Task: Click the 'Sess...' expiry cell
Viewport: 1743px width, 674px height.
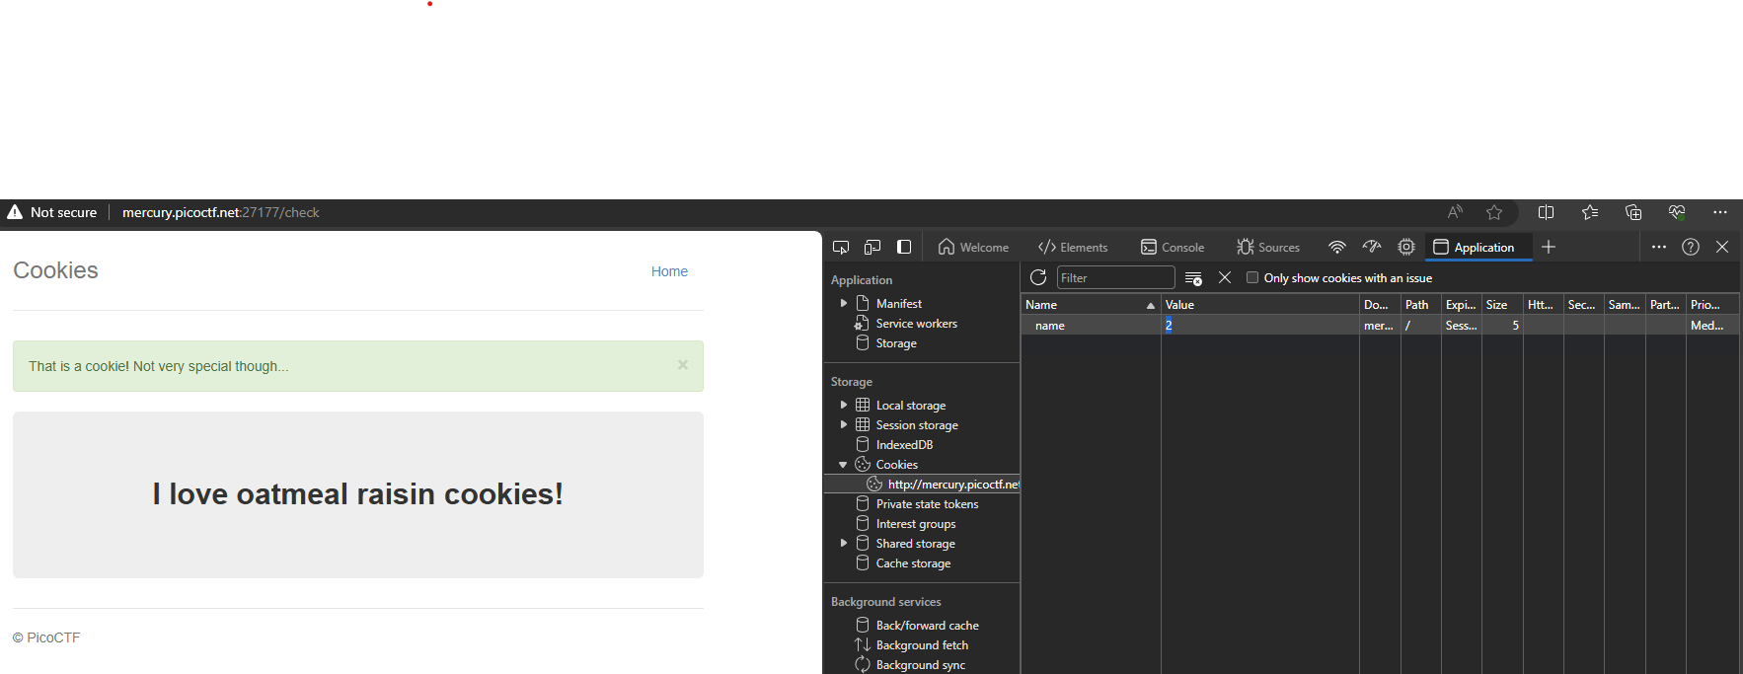Action: (x=1461, y=325)
